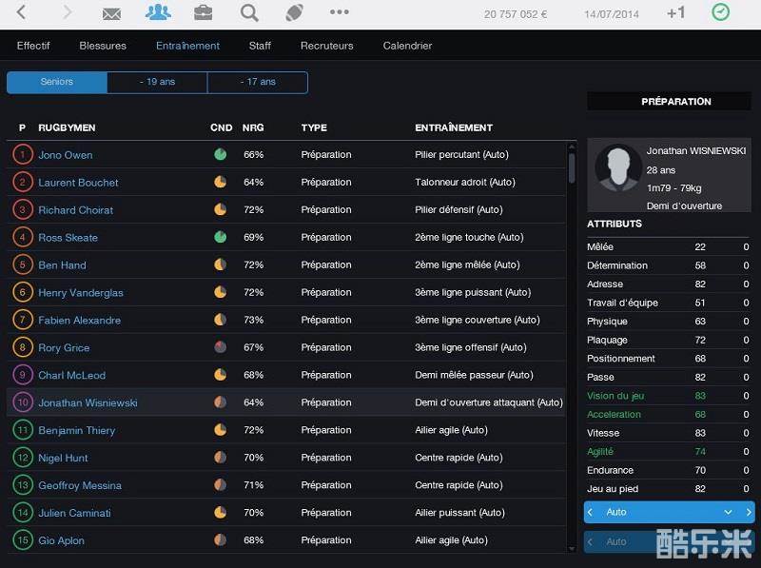
Task: Click the green clock continue icon
Action: [721, 12]
